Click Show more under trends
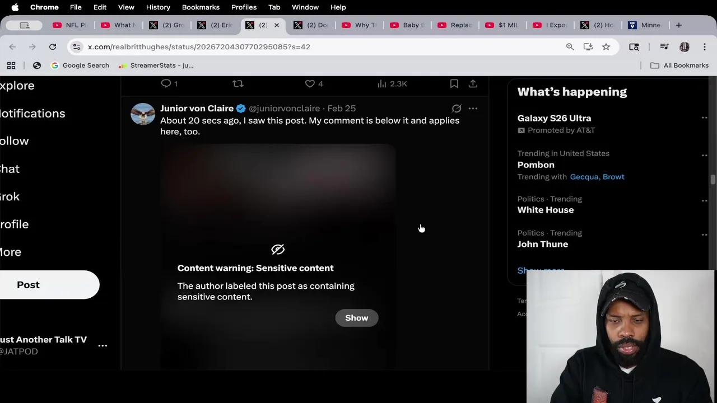 point(541,270)
